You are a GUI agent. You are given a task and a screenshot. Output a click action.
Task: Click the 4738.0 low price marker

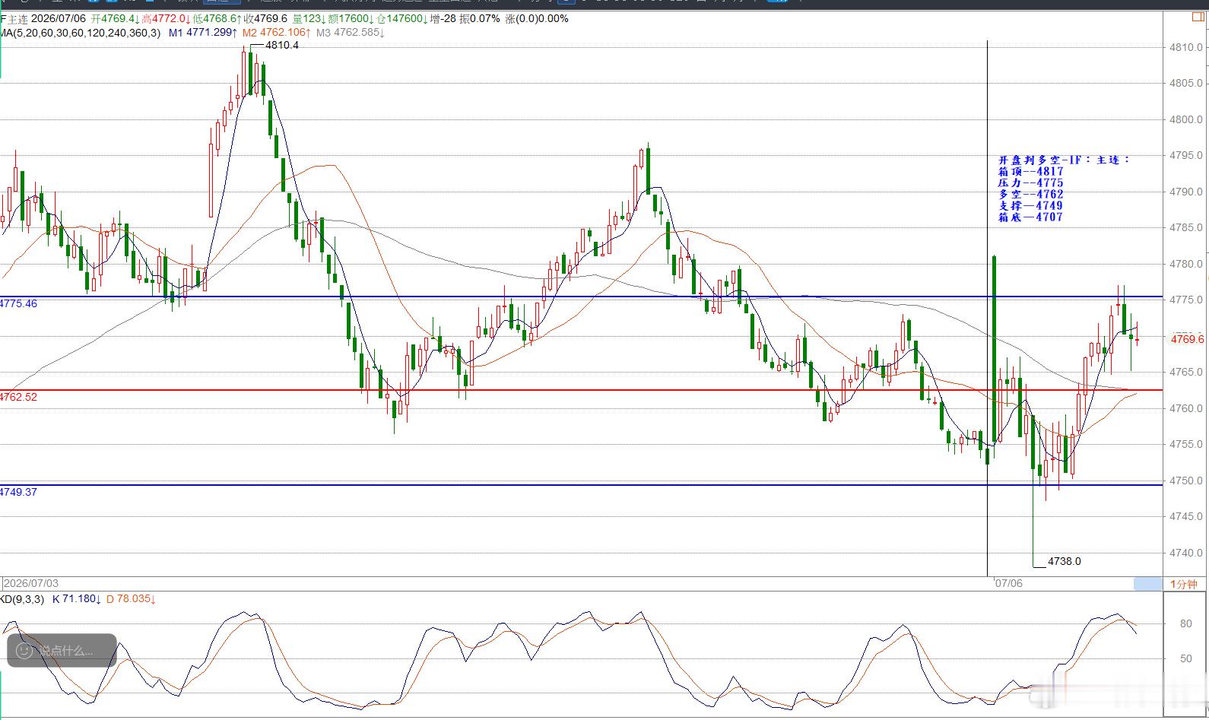pos(1064,561)
